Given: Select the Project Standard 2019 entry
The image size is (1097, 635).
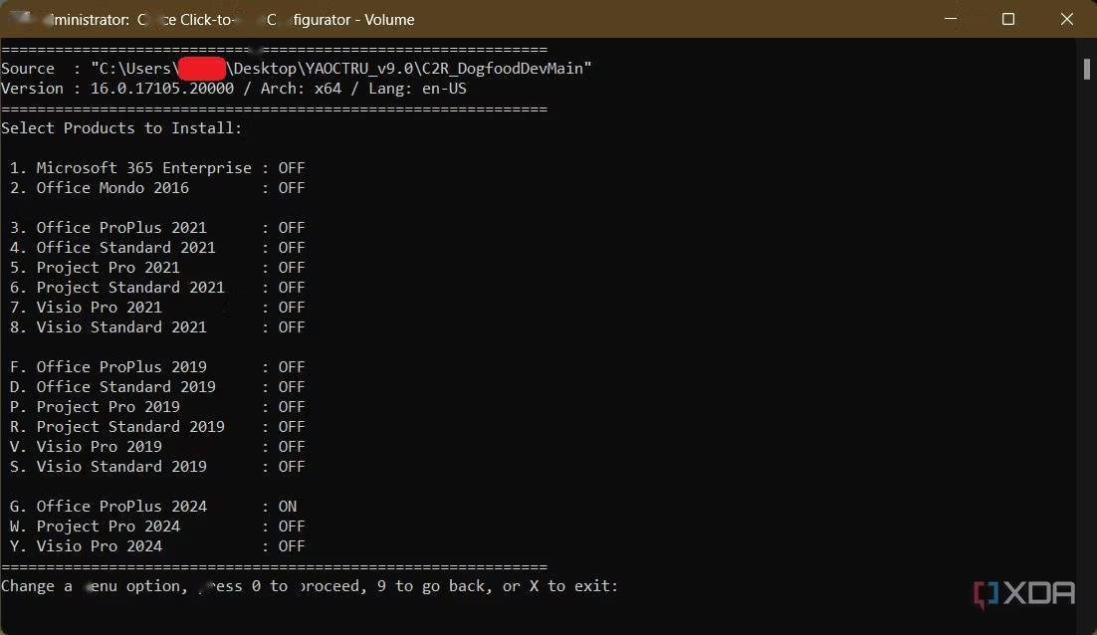Looking at the screenshot, I should [130, 427].
